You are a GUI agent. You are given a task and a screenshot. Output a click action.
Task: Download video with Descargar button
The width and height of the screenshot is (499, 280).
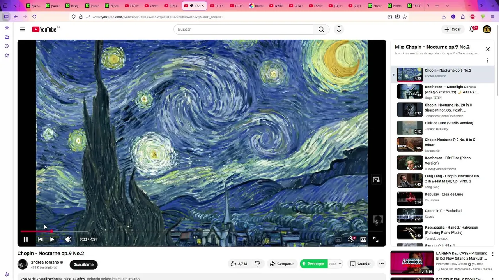pyautogui.click(x=313, y=264)
